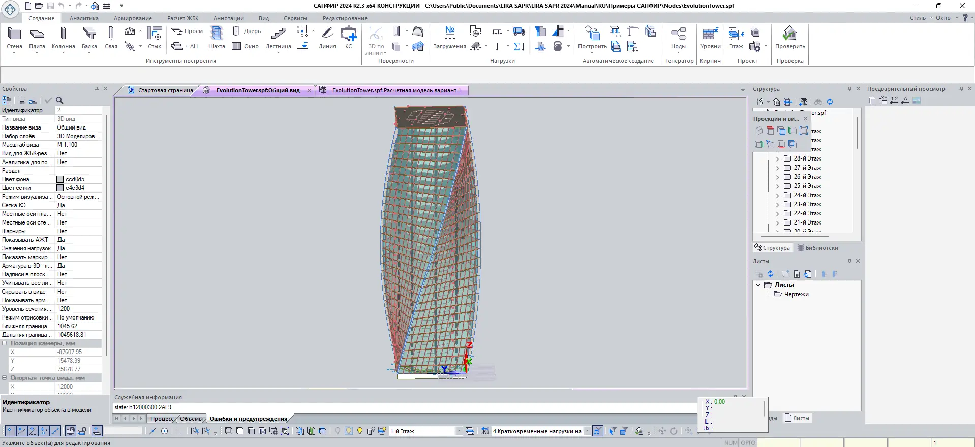Toggle the checkbox beside 25-й Этаж
Image resolution: width=975 pixels, height=447 pixels.
point(787,186)
